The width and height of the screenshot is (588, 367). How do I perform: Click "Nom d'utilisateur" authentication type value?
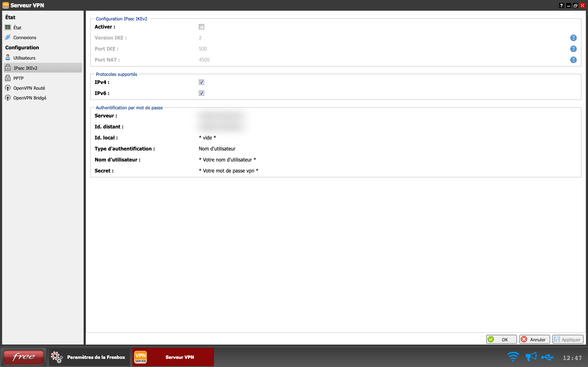[217, 149]
